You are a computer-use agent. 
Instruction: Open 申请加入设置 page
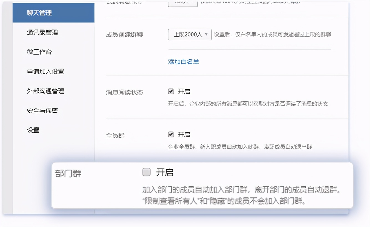45,72
